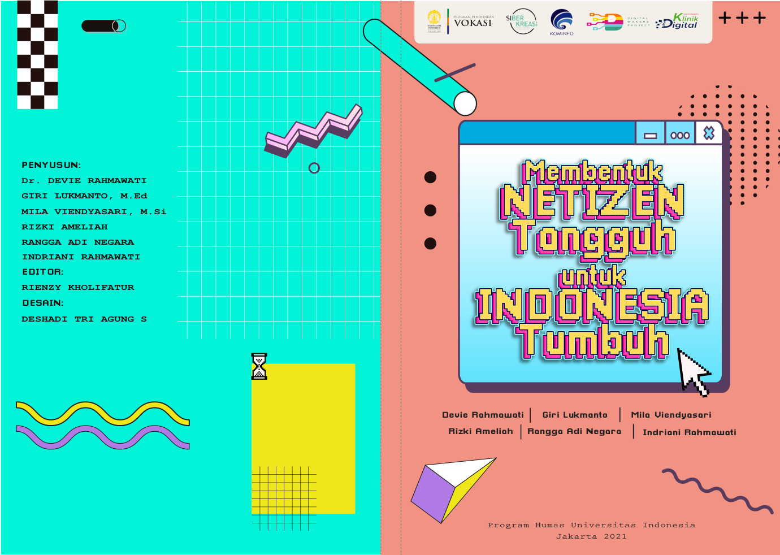
Task: Click the pixel hourglass icon
Action: point(259,366)
